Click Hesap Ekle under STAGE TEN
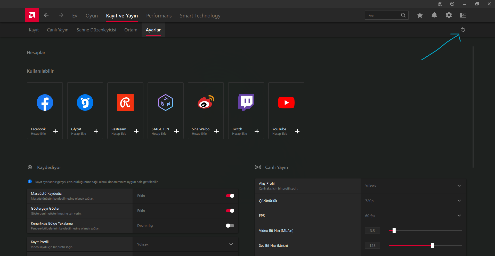The image size is (495, 256). pyautogui.click(x=159, y=134)
